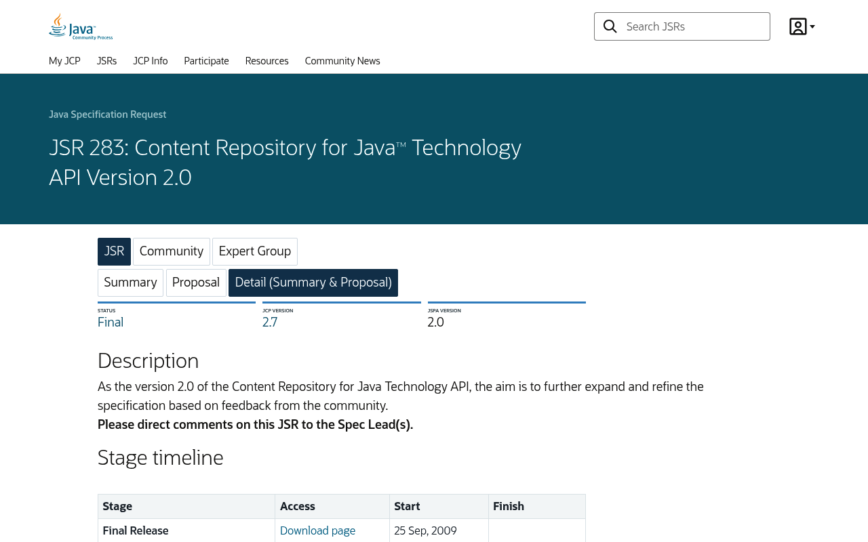Select the JSR tab
The height and width of the screenshot is (542, 868).
(x=114, y=251)
